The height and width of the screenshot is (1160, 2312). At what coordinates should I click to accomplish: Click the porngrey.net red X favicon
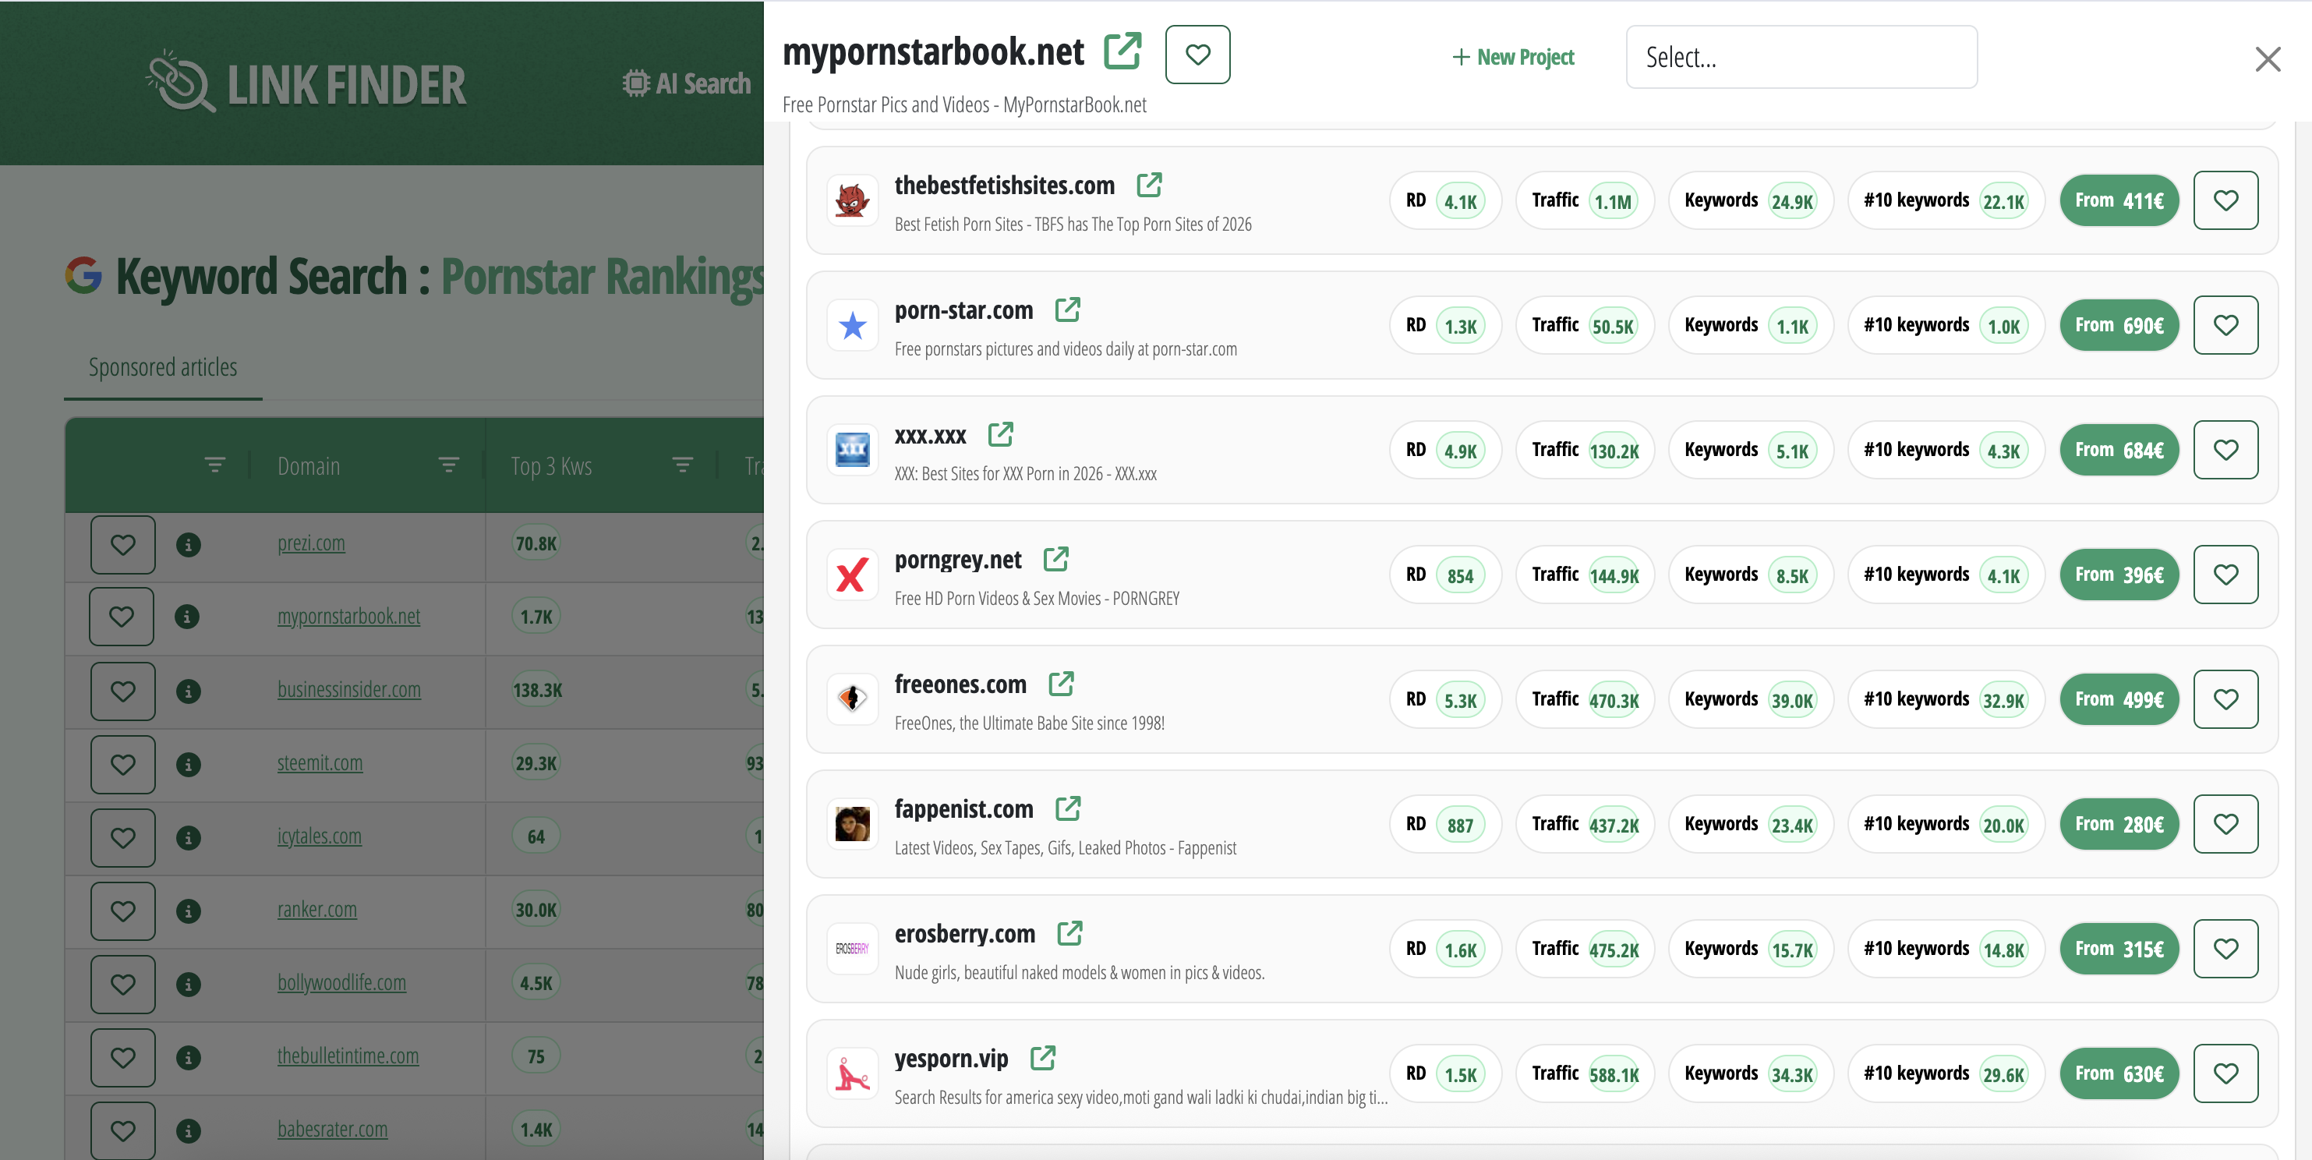(x=852, y=575)
